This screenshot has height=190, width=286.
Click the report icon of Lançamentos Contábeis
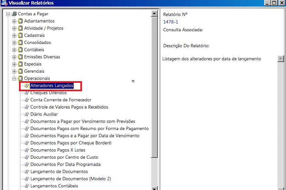tap(27, 186)
